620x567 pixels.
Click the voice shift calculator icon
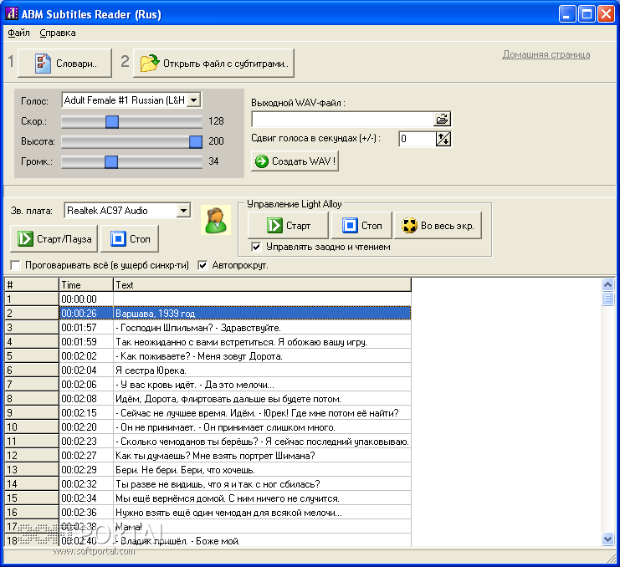coord(443,139)
